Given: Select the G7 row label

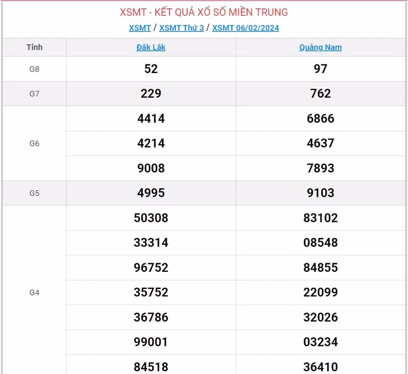Looking at the screenshot, I should coord(34,94).
